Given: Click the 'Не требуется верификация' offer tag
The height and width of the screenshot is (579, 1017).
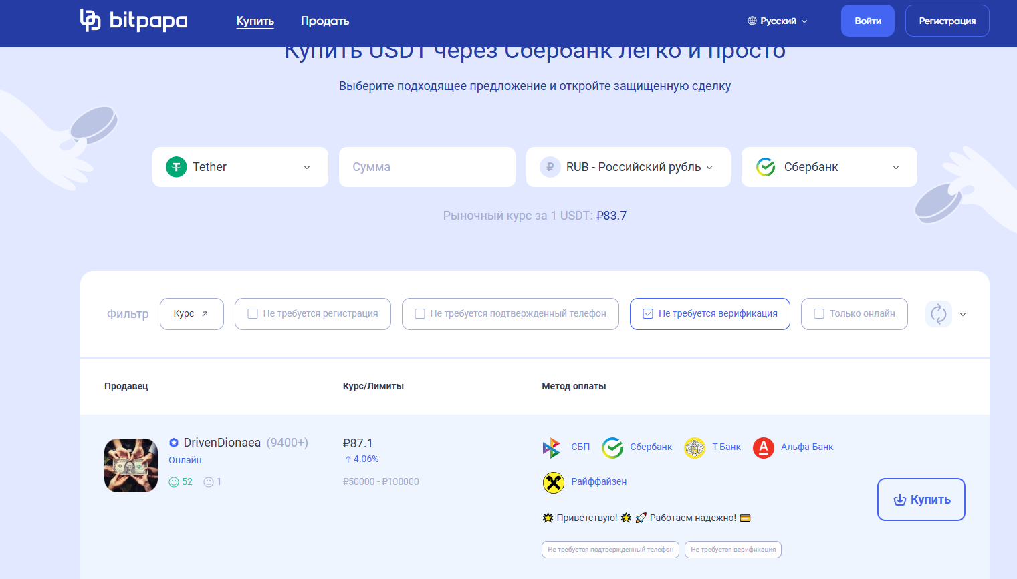Looking at the screenshot, I should tap(733, 550).
